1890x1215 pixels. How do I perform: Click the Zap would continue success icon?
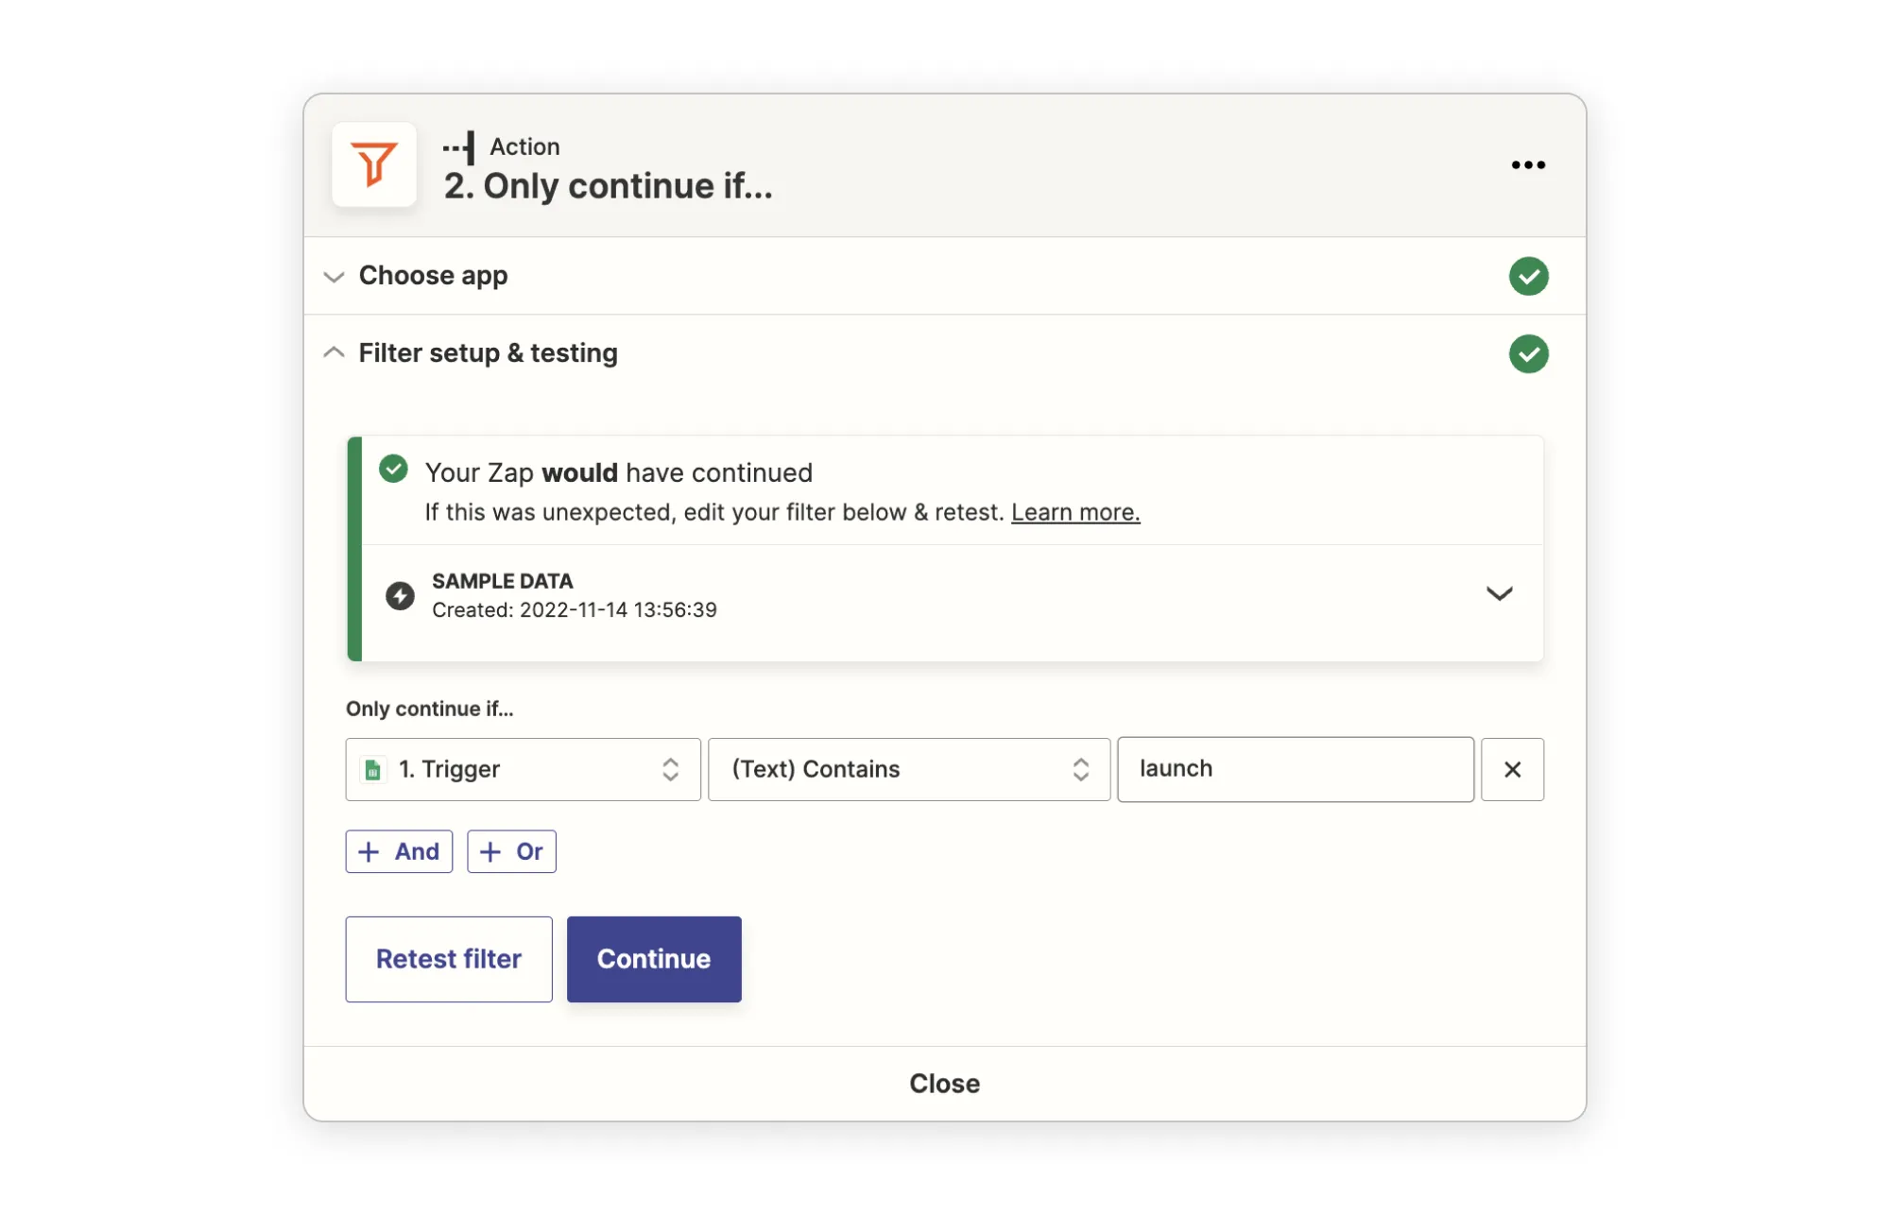[x=393, y=470]
